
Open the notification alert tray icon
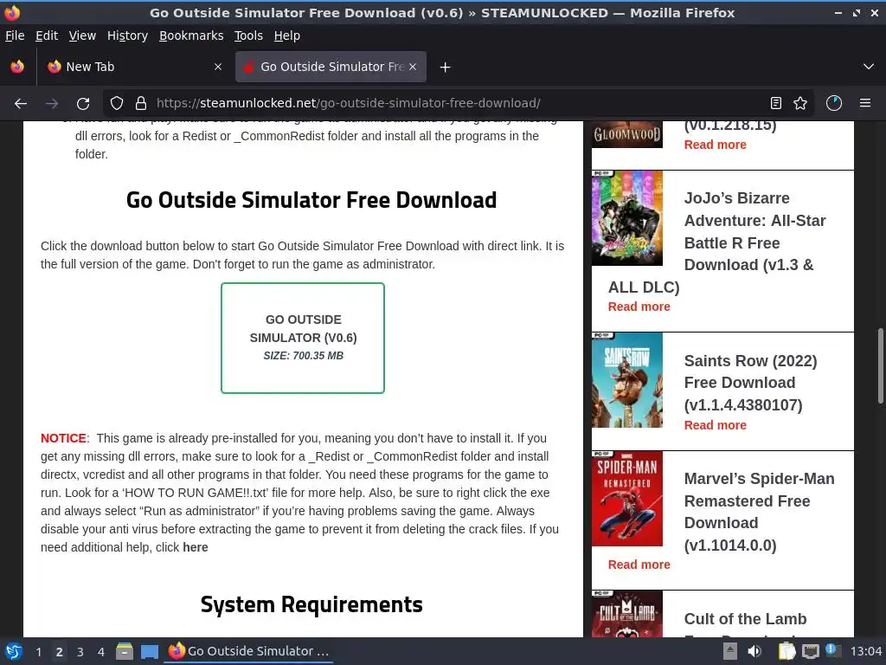[832, 650]
